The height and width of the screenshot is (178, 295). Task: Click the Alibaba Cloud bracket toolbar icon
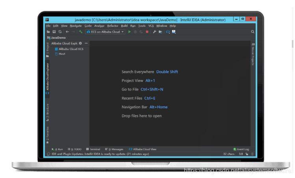pos(168,32)
